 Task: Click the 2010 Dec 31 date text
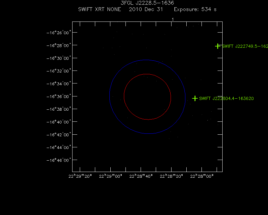(146, 9)
